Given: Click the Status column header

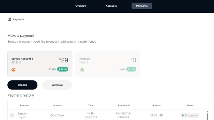Looking at the screenshot, I should click(x=190, y=105).
